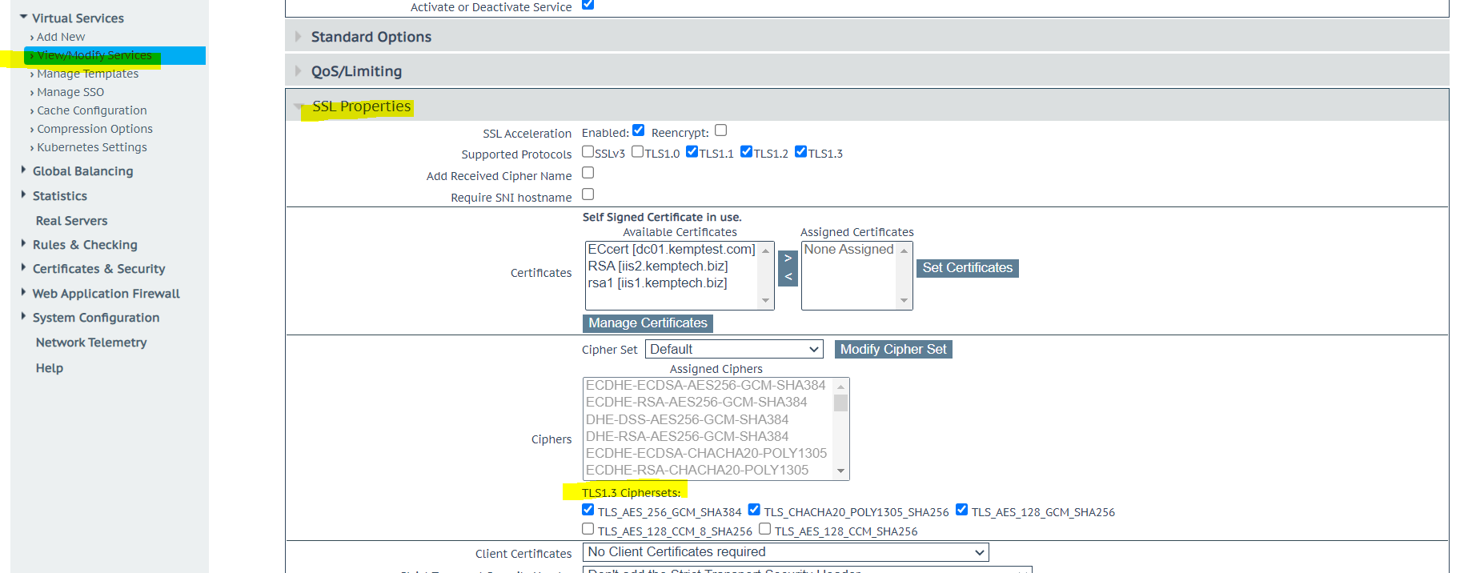
Task: Select ECcert [dc01.kemptest.com] certificate
Action: (x=672, y=250)
